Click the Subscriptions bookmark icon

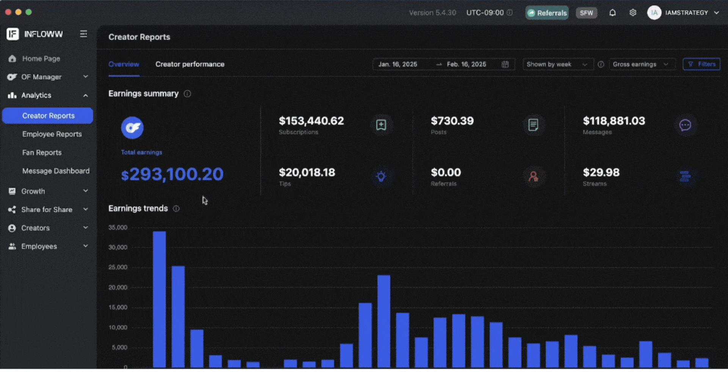(x=381, y=125)
